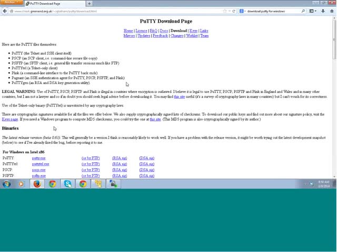The image size is (337, 252).
Task: Click '(or by FTP)' in PuTTY row
Action: click(x=91, y=158)
